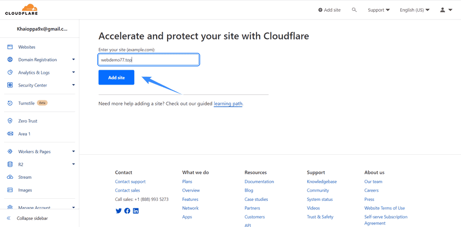
Task: Click the Khaioppa9x account name
Action: pyautogui.click(x=42, y=29)
